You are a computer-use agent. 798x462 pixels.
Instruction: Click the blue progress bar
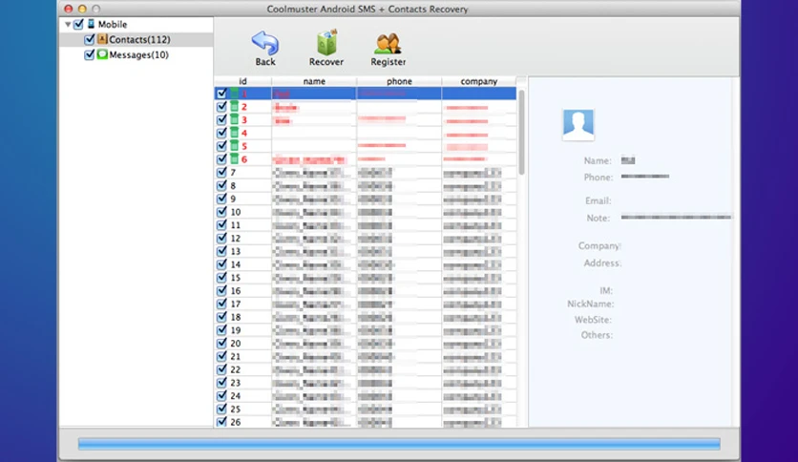coord(399,444)
